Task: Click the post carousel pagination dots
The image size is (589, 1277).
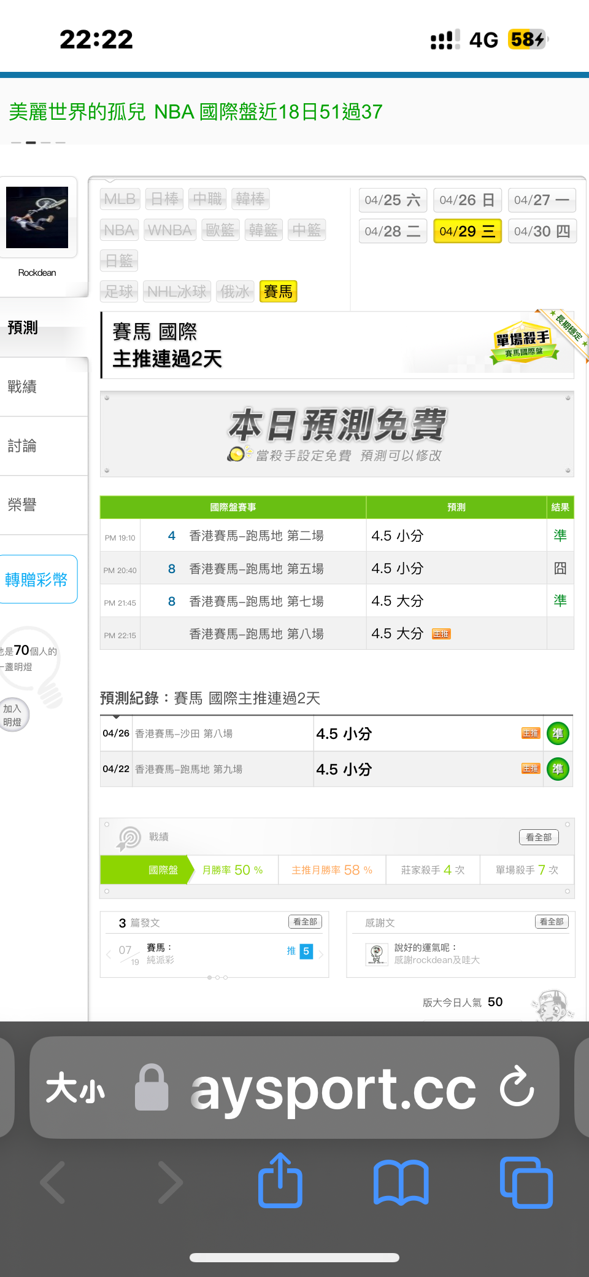Action: [217, 977]
